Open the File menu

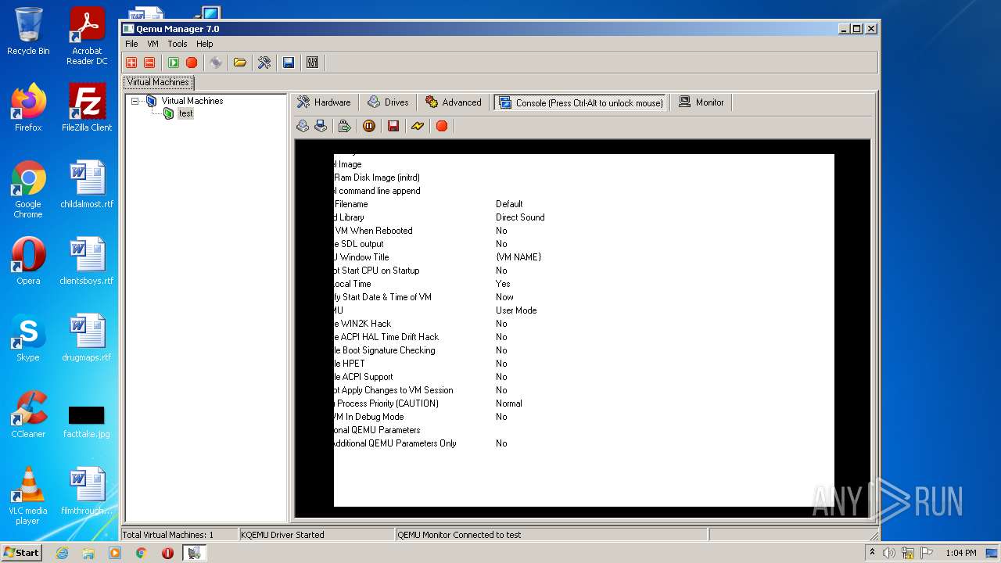(131, 44)
